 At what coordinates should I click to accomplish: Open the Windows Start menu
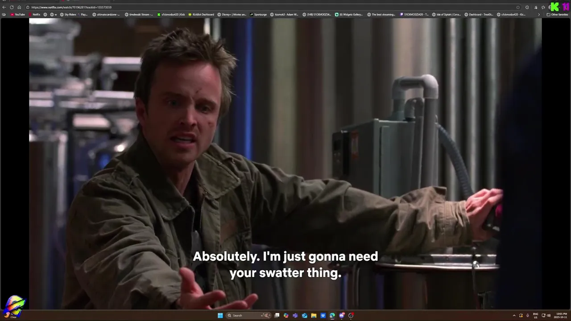tap(220, 315)
